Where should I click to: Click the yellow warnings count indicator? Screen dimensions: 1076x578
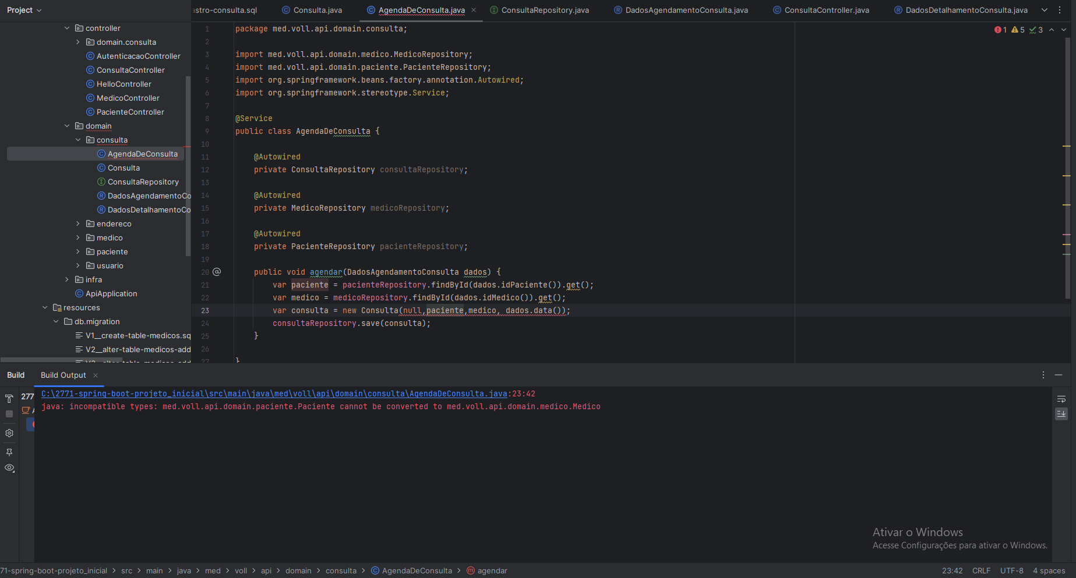(1018, 30)
